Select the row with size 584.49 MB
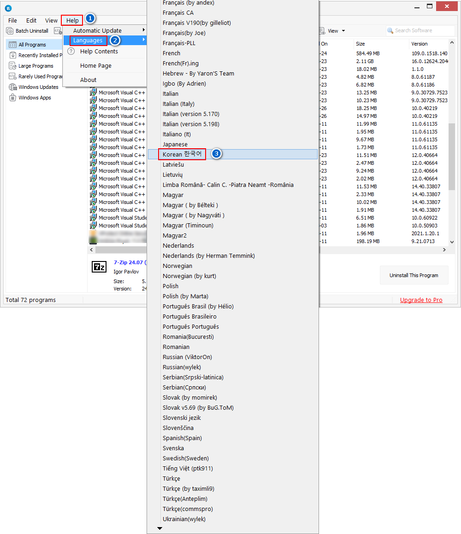Image resolution: width=461 pixels, height=534 pixels. click(x=384, y=53)
